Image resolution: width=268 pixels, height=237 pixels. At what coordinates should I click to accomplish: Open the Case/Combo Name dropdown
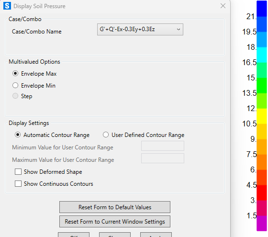coord(140,29)
